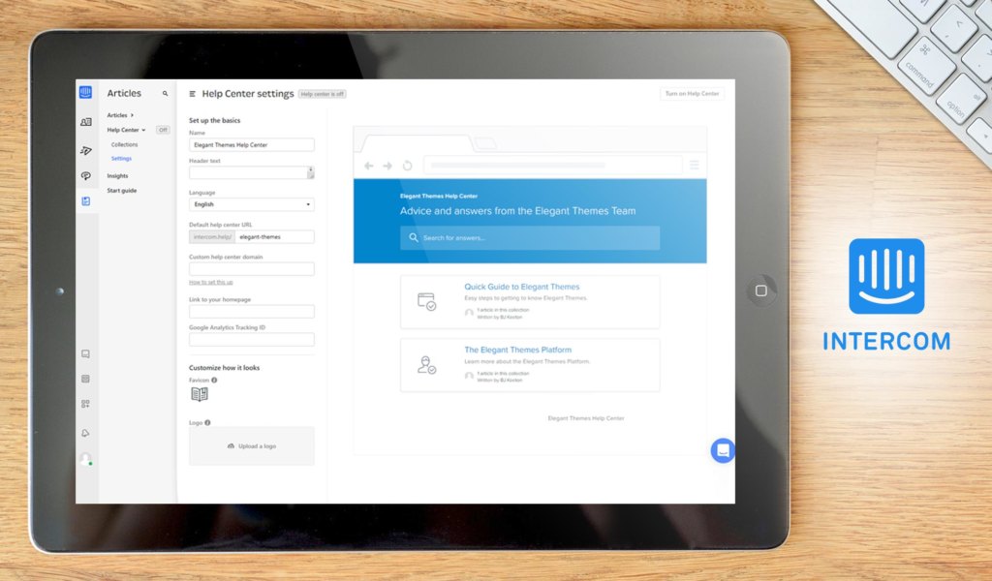Click the search magnifier next to Articles
Image resolution: width=992 pixels, height=581 pixels.
[x=165, y=94]
